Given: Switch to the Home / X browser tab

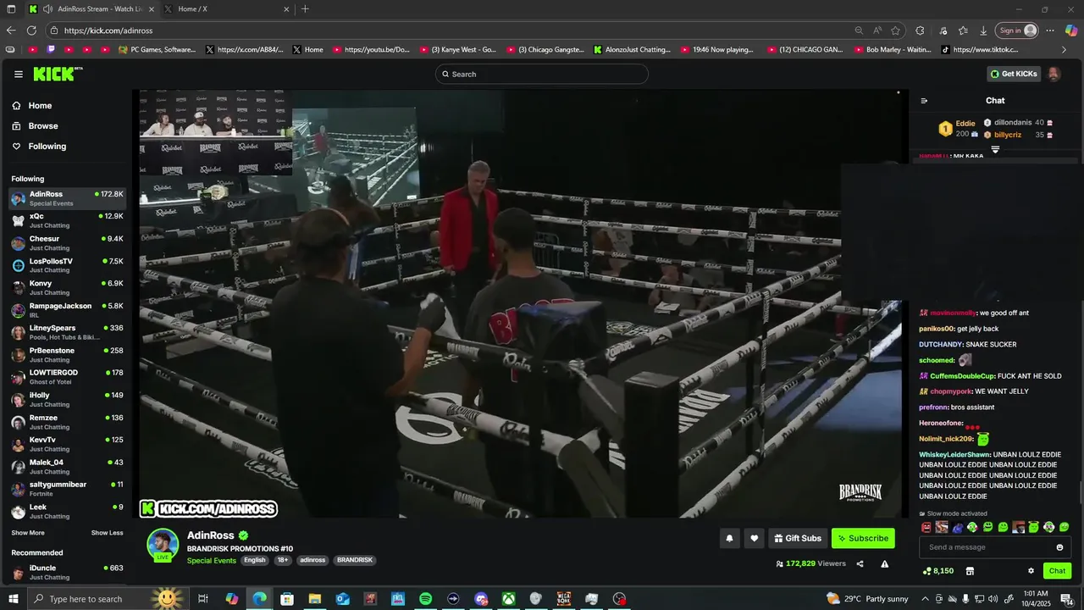Looking at the screenshot, I should (x=227, y=9).
